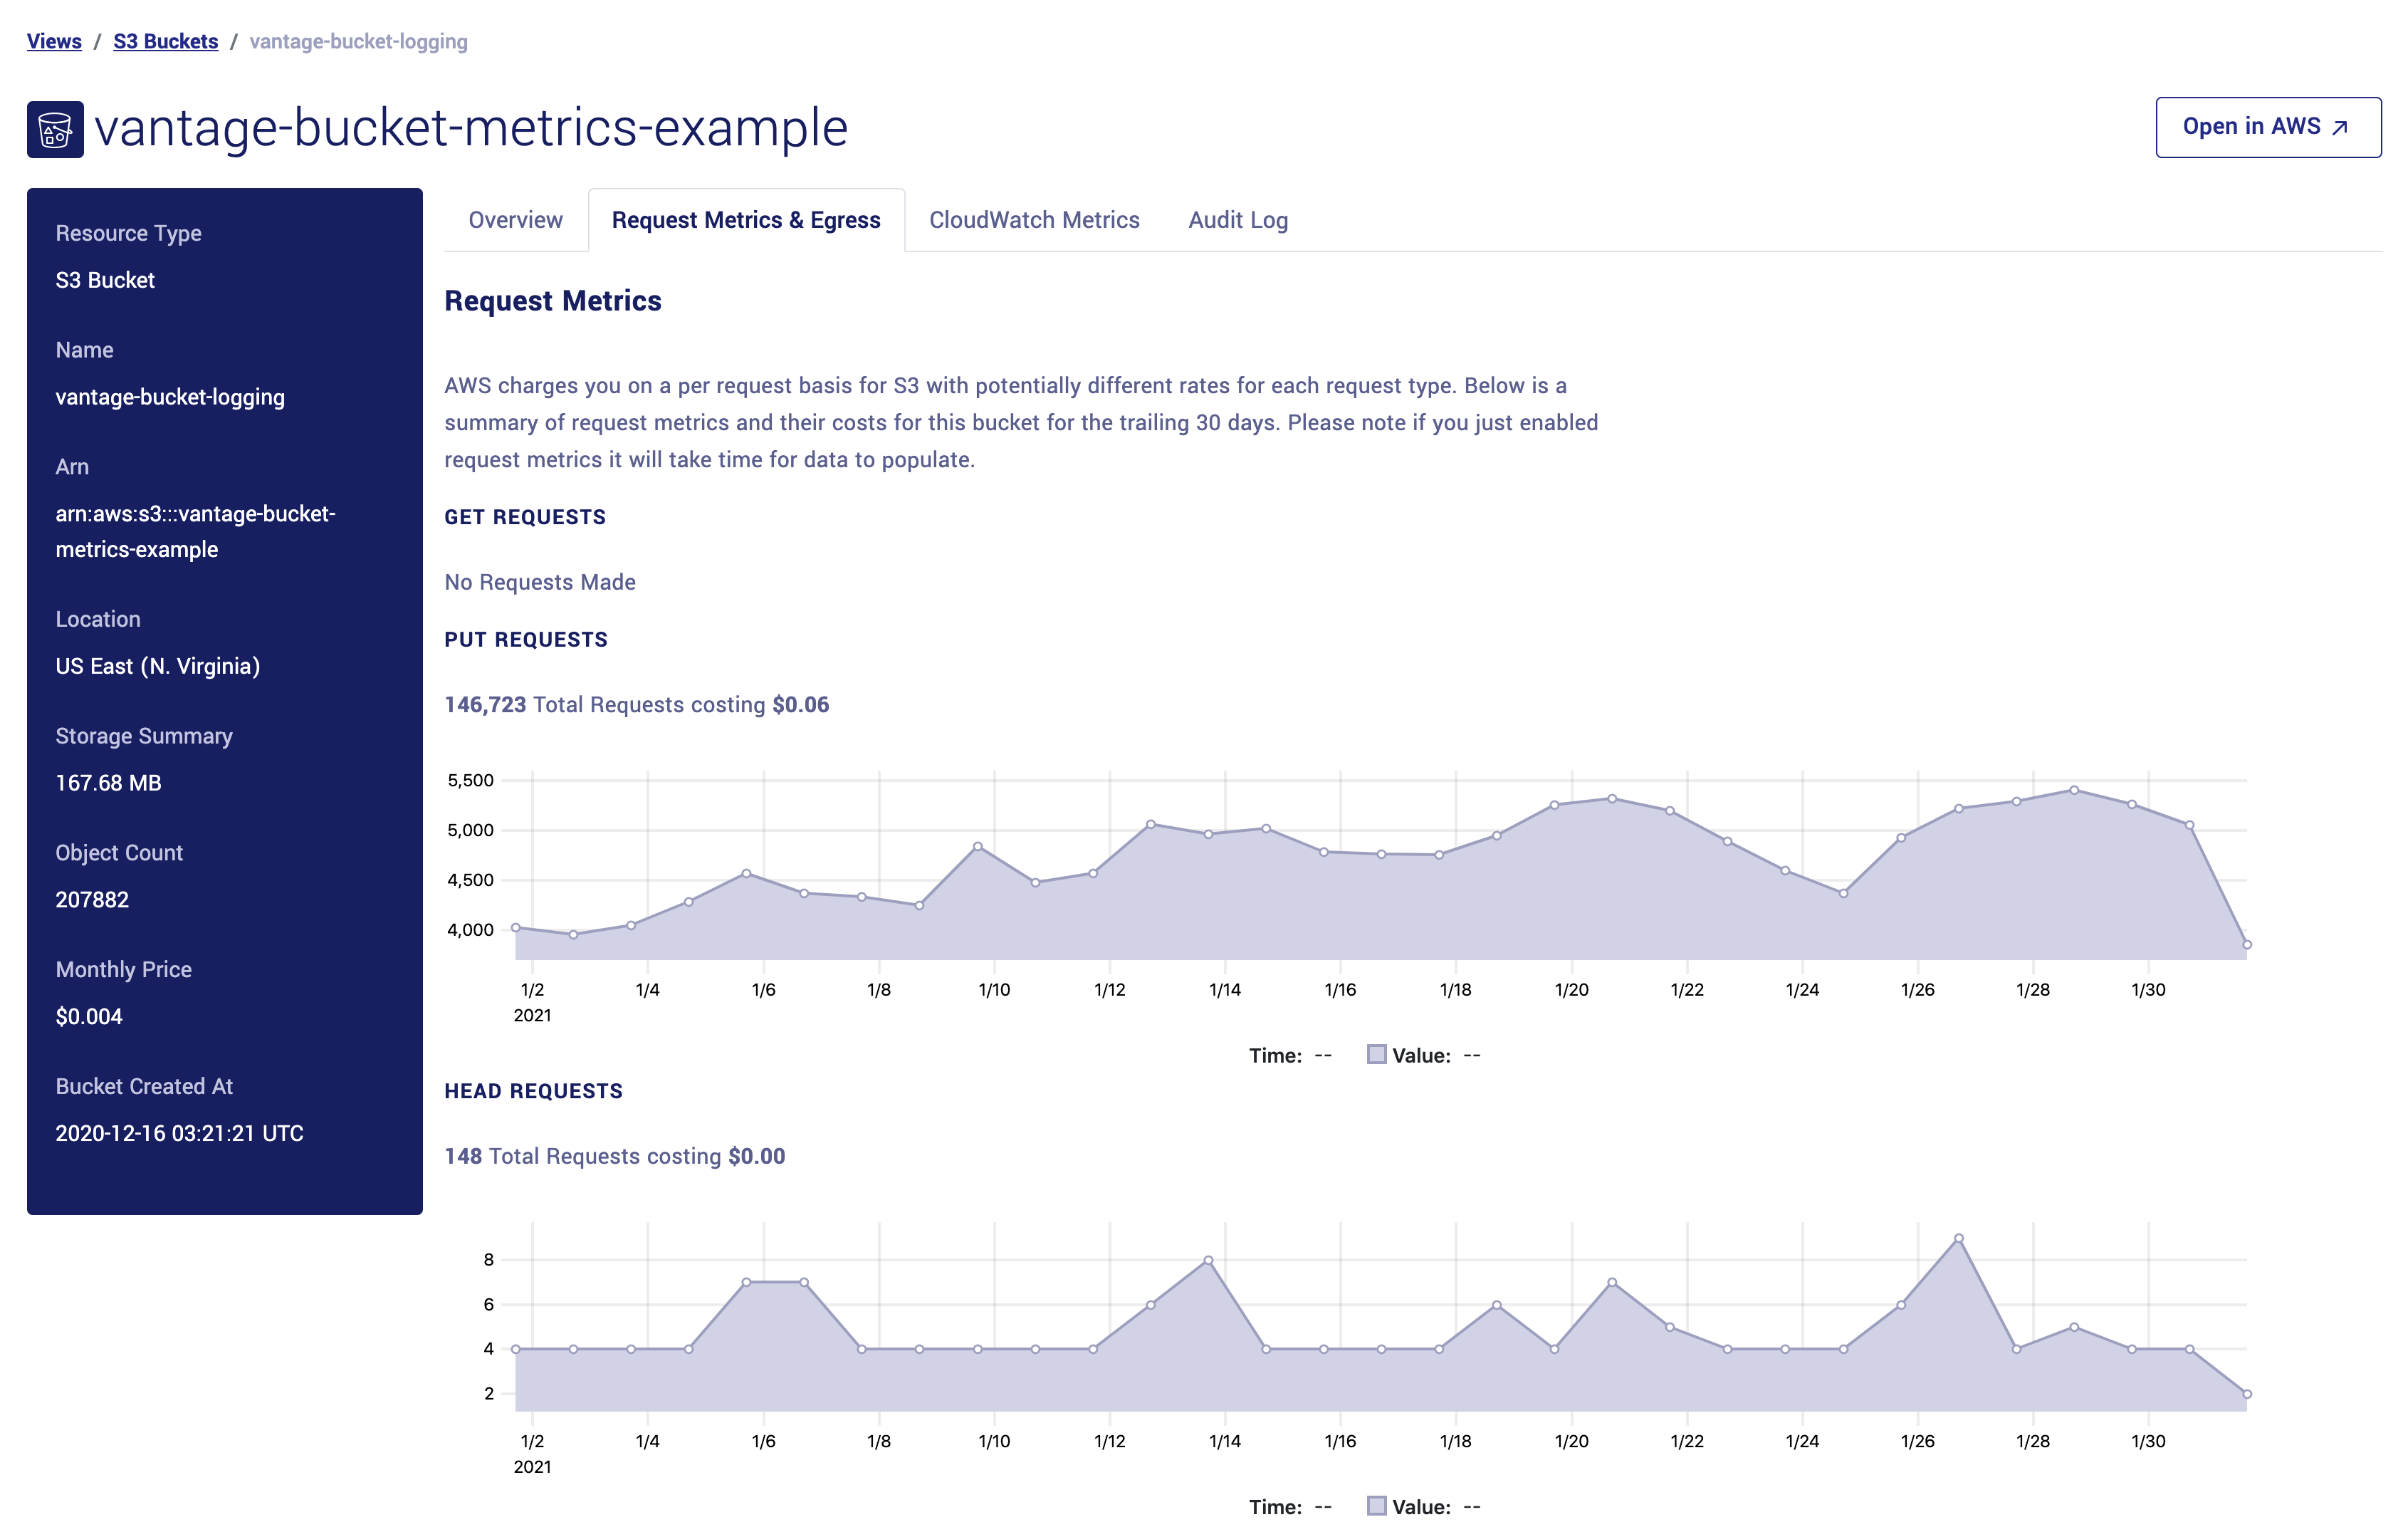Select the Request Metrics & Egress tab
This screenshot has width=2408, height=1527.
click(746, 220)
